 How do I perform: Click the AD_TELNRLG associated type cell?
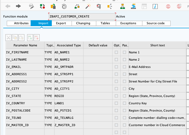click(x=69, y=118)
